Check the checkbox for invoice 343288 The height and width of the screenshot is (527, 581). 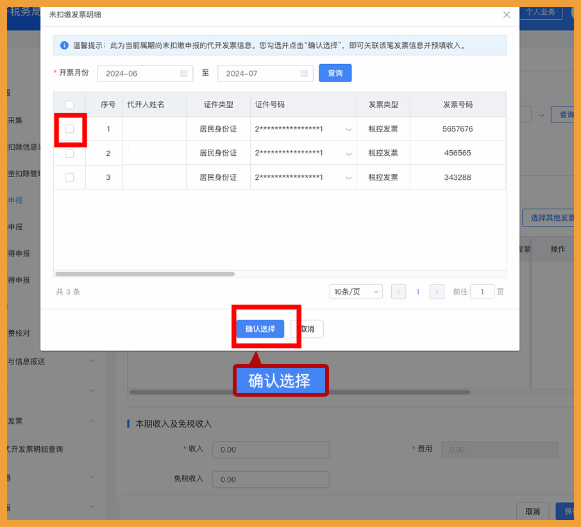[69, 177]
